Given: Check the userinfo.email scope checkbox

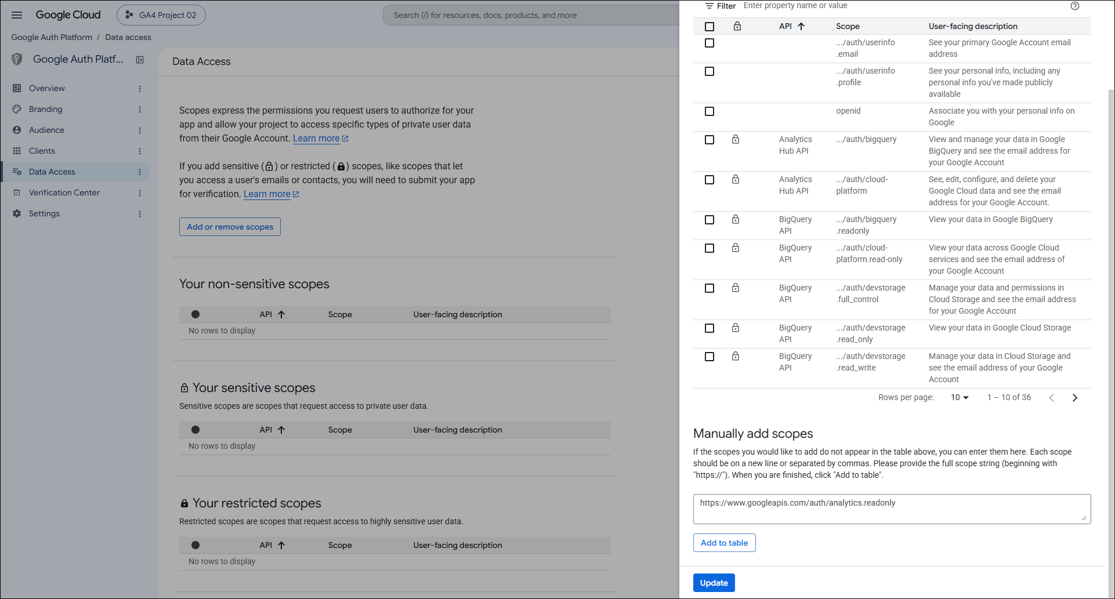Looking at the screenshot, I should 709,43.
